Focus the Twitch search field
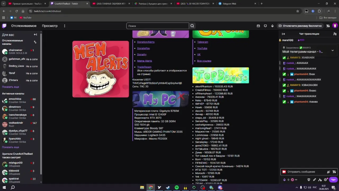The image size is (339, 191). (x=158, y=26)
